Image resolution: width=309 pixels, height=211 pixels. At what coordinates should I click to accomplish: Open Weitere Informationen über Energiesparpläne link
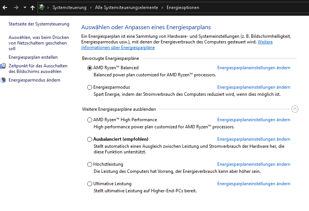118,48
